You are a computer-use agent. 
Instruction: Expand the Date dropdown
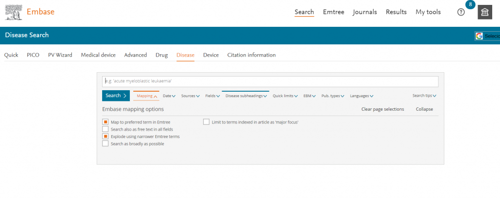click(x=169, y=96)
